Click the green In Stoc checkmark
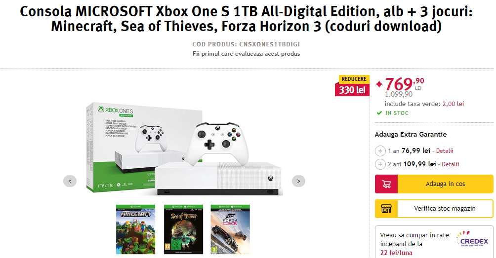The width and height of the screenshot is (496, 258). pyautogui.click(x=379, y=113)
